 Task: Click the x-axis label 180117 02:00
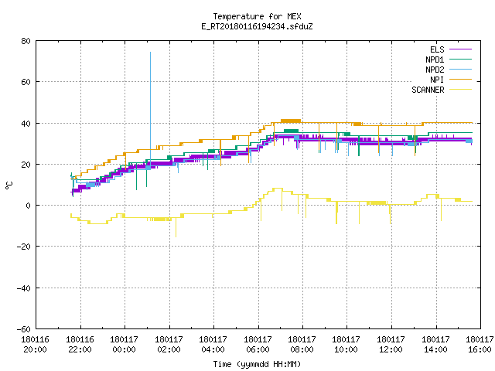(x=169, y=345)
